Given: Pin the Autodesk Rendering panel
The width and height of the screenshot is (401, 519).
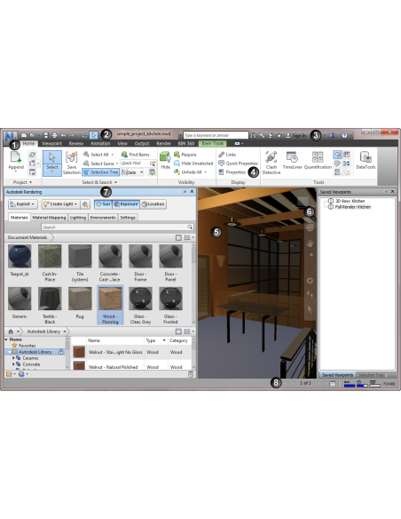Looking at the screenshot, I should pyautogui.click(x=185, y=192).
